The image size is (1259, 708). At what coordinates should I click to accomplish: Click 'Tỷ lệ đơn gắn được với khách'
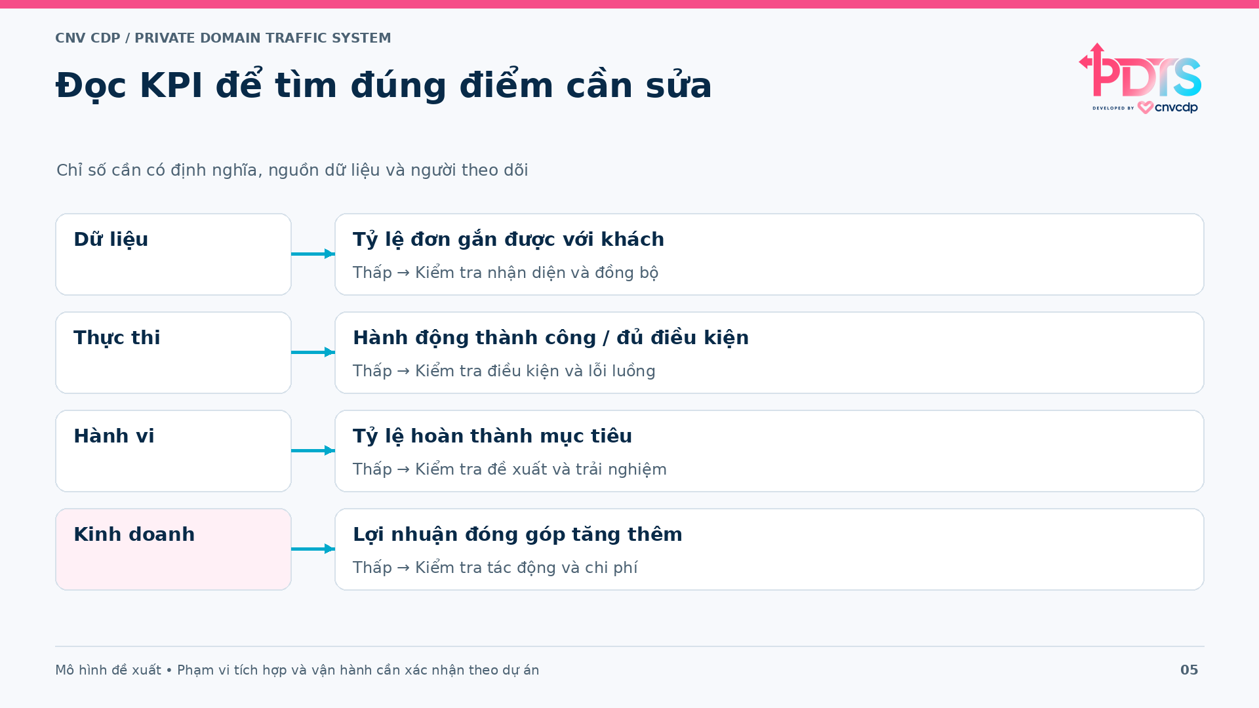[x=508, y=240]
